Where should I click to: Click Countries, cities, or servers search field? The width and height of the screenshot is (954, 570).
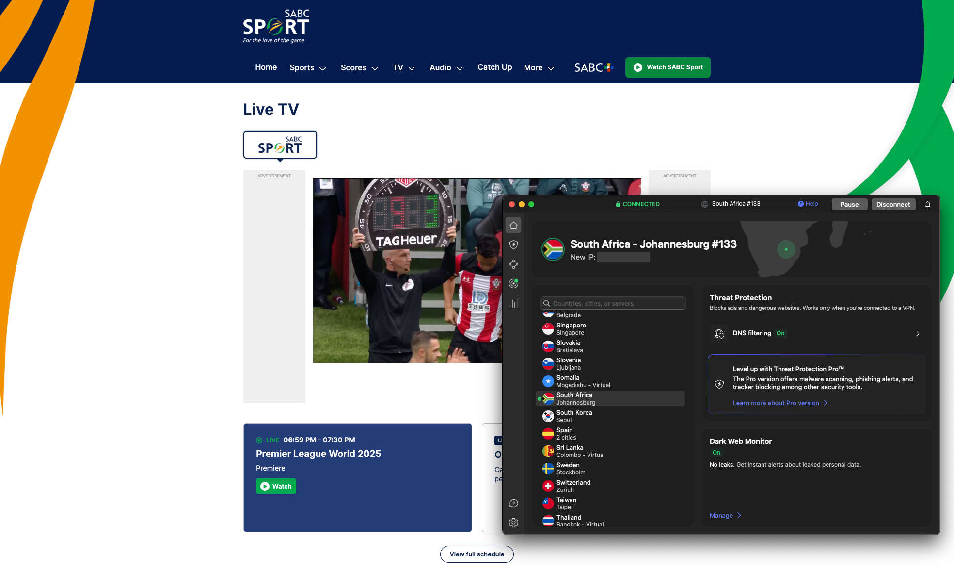tap(613, 303)
